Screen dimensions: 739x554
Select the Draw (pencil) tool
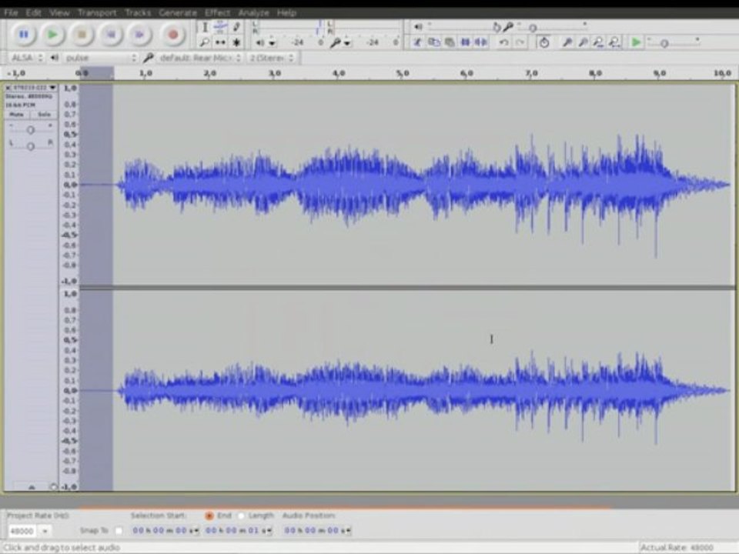(236, 28)
